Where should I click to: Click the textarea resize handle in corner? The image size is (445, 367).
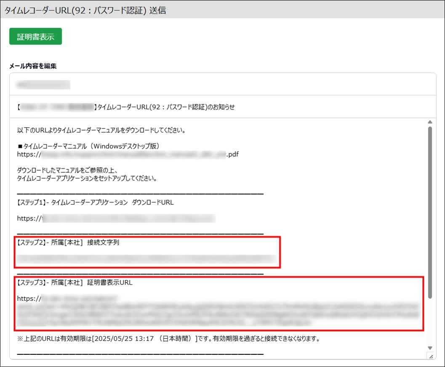430,356
